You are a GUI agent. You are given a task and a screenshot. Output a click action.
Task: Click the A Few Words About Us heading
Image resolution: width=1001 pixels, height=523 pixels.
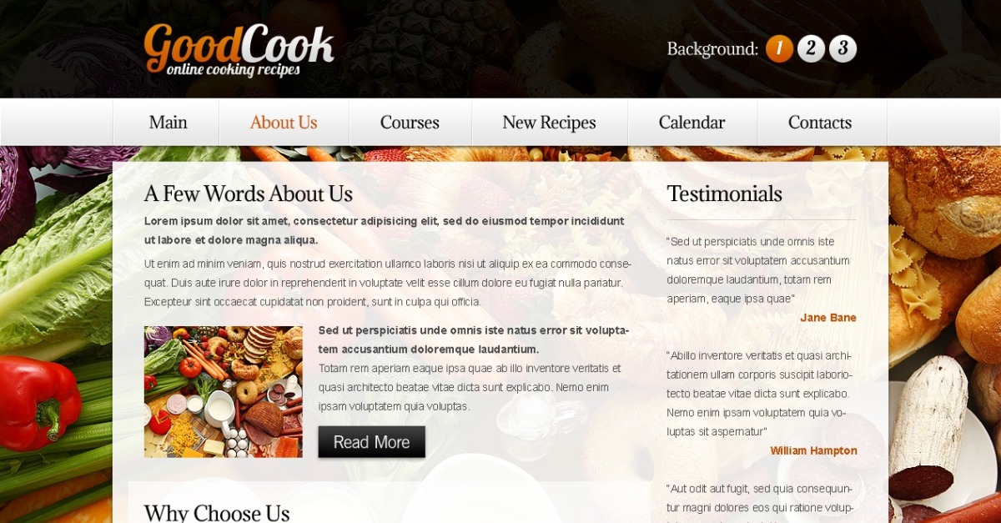tap(248, 194)
